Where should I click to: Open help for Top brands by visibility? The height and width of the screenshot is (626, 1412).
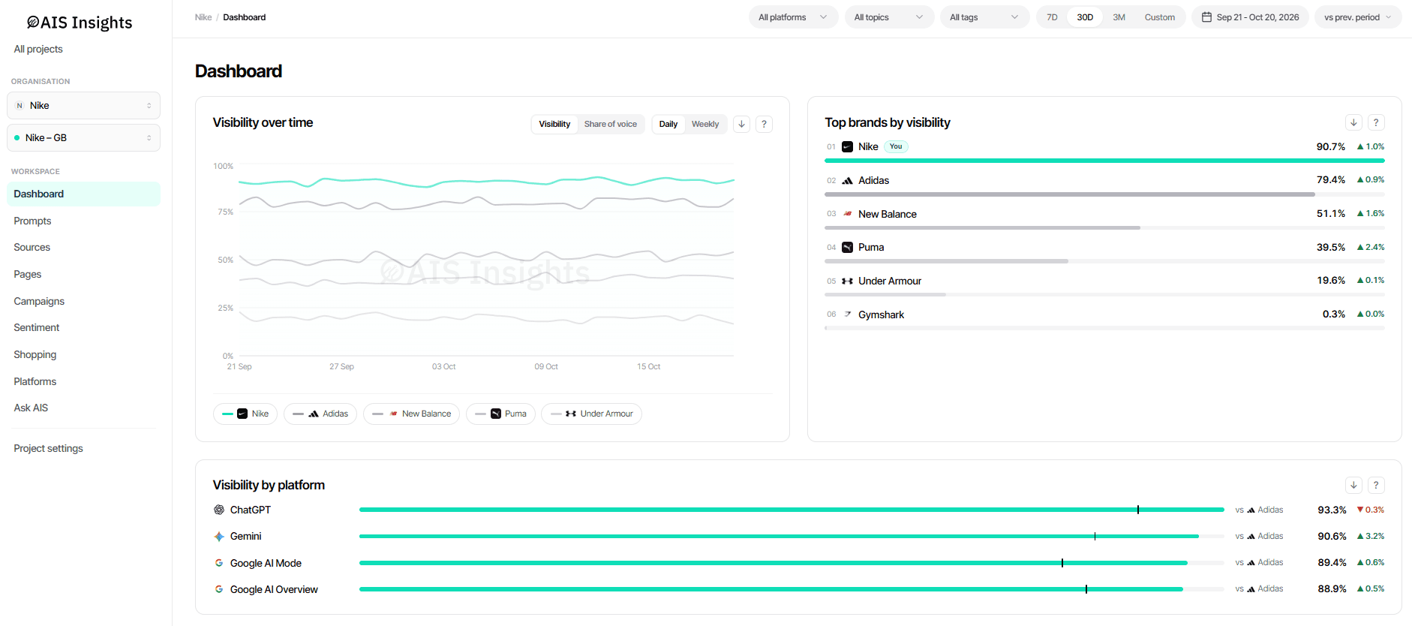[1376, 122]
